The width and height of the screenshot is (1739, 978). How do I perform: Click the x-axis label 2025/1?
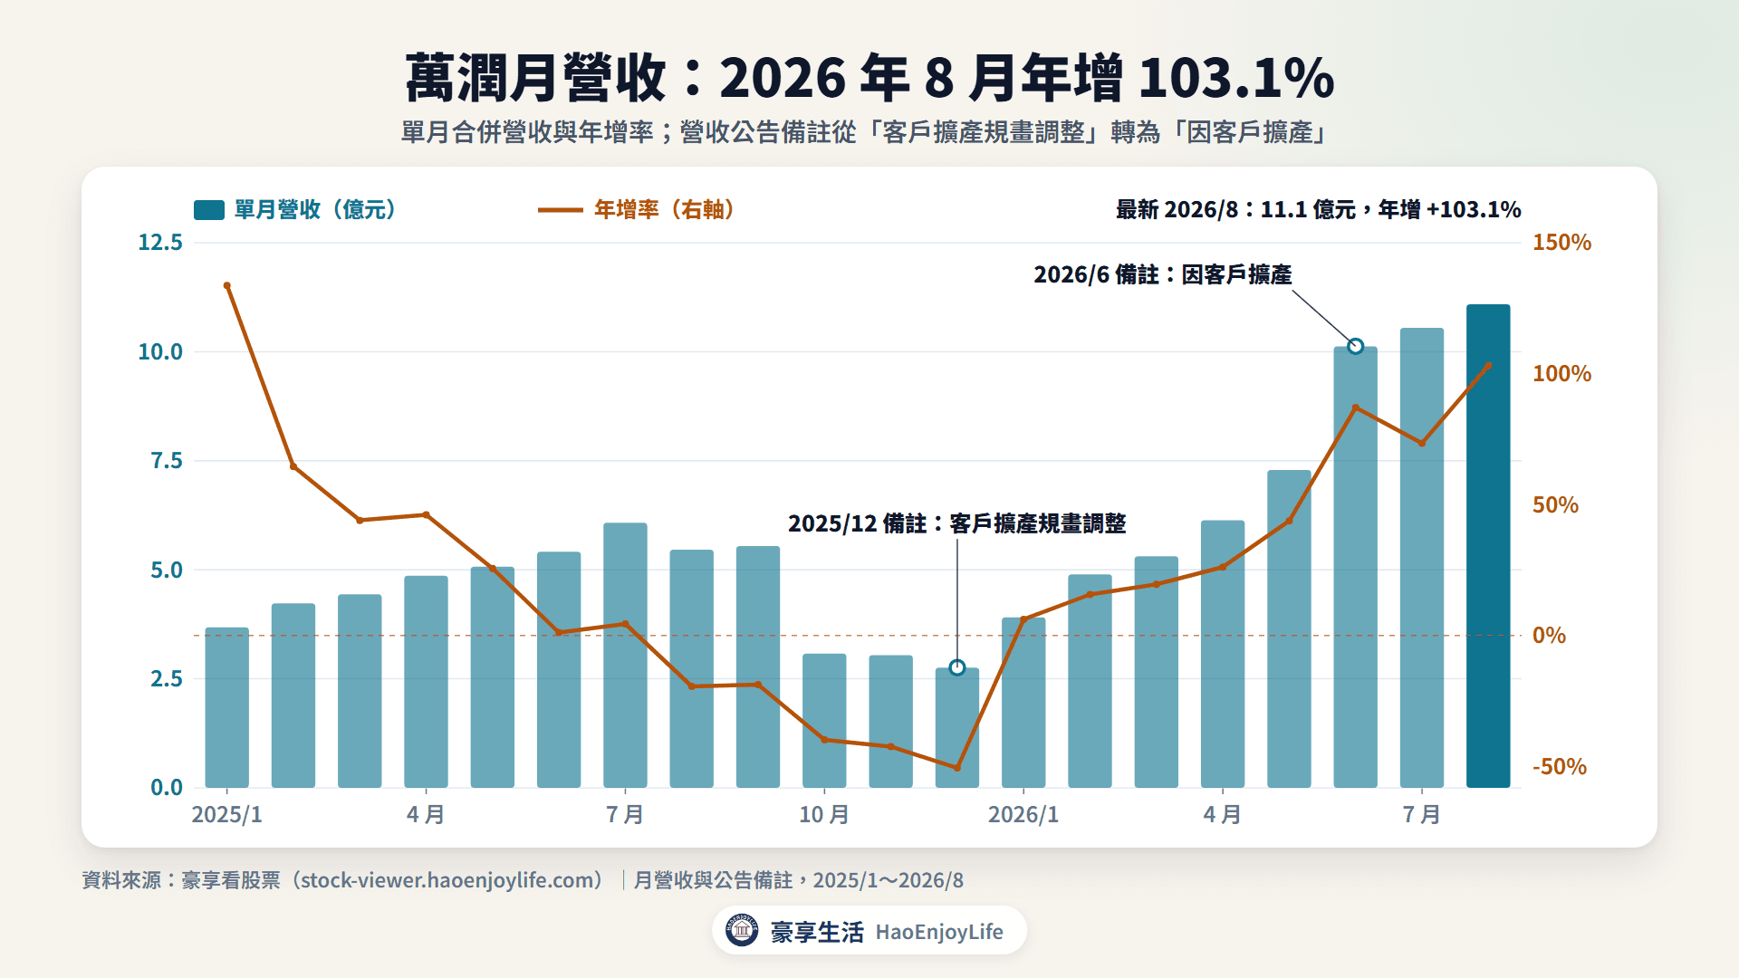click(x=227, y=815)
